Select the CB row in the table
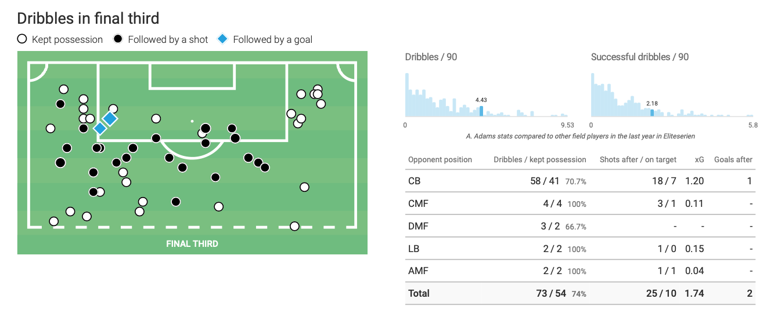The height and width of the screenshot is (317, 774). (581, 181)
